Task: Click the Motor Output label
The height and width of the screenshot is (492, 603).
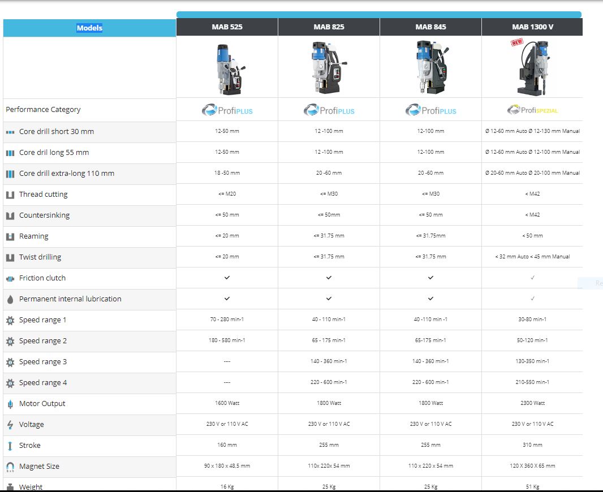Action: [42, 404]
